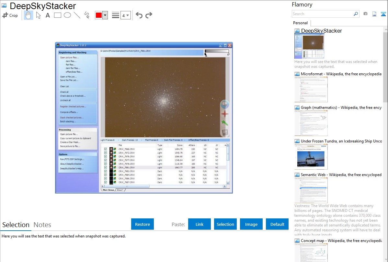
Task: Click the Link paste button
Action: pos(200,224)
